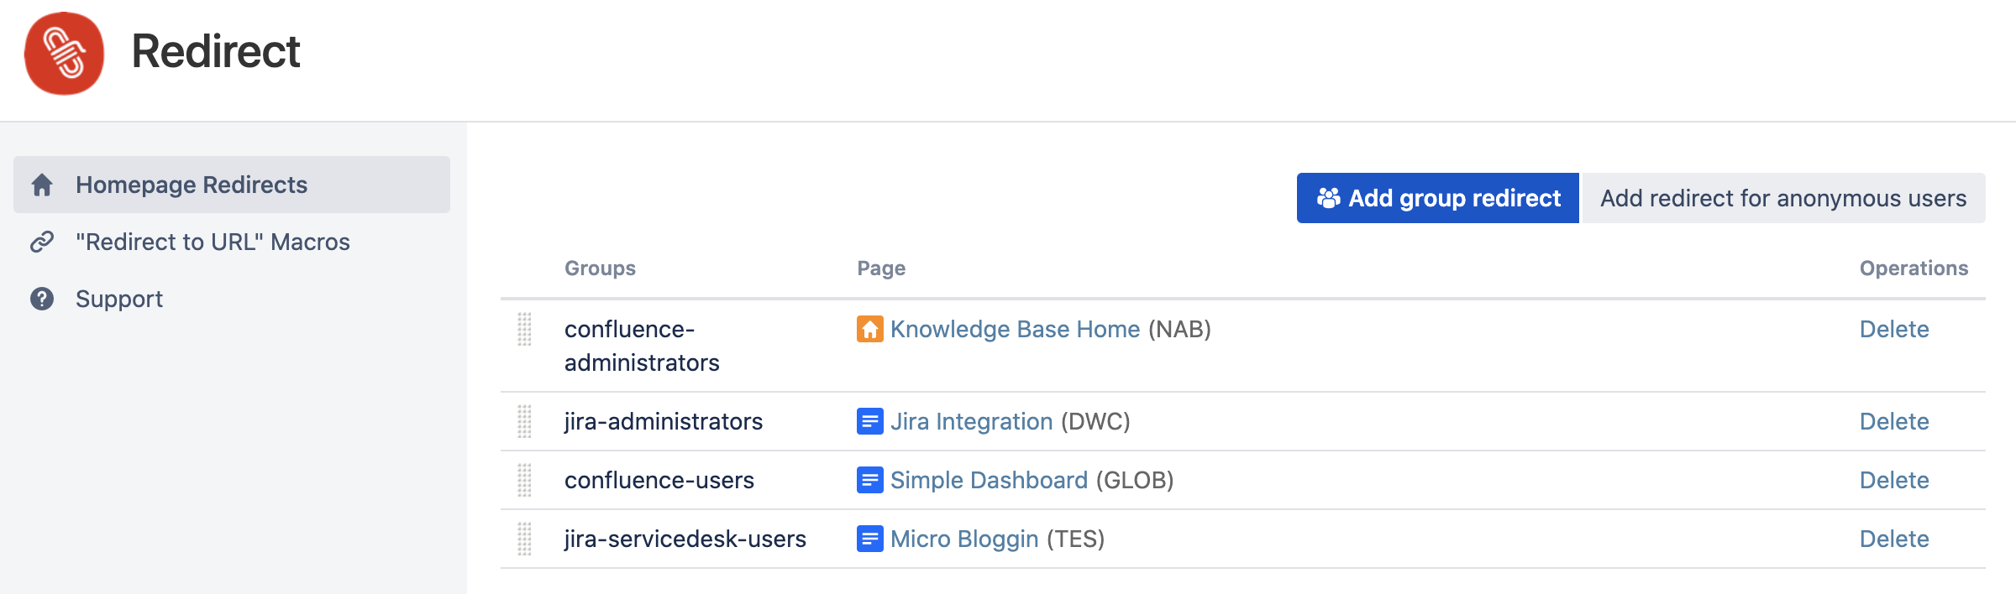Open the Homepage Redirects section
The height and width of the screenshot is (594, 2016).
coord(192,185)
